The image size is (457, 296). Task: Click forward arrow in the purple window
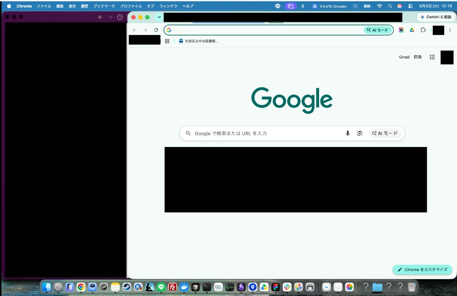pos(110,17)
